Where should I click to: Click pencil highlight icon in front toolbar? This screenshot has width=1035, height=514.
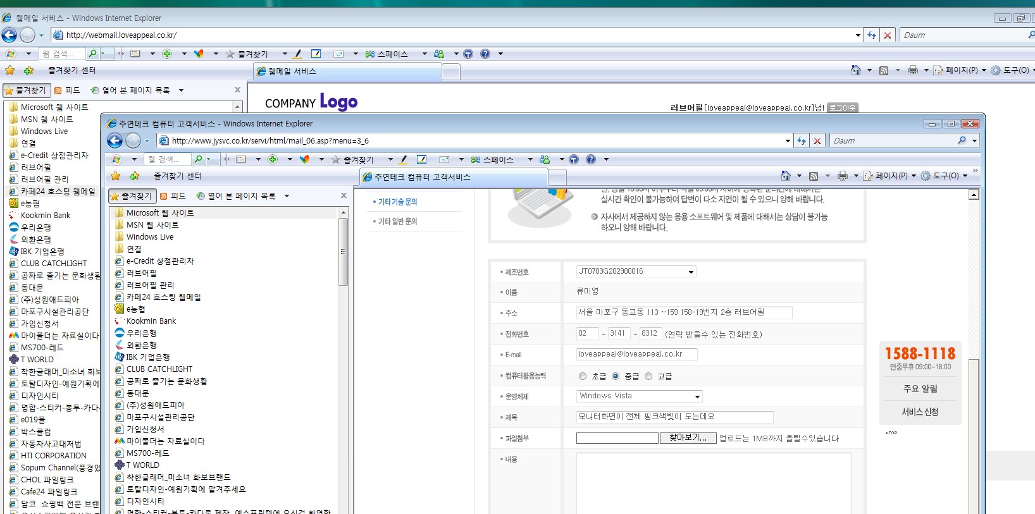click(403, 159)
